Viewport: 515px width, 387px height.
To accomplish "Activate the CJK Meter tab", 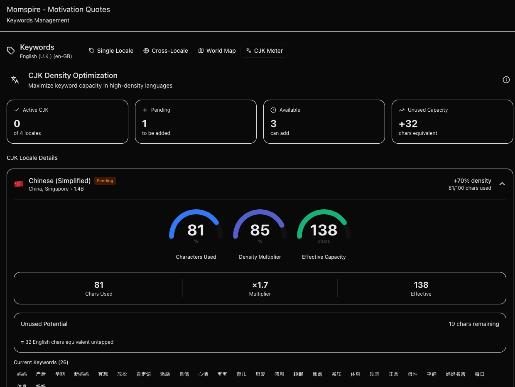I will pyautogui.click(x=264, y=51).
